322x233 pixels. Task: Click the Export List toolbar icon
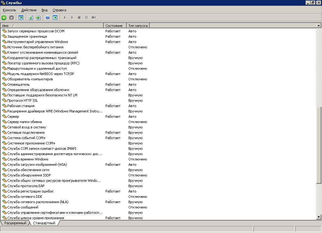38,18
